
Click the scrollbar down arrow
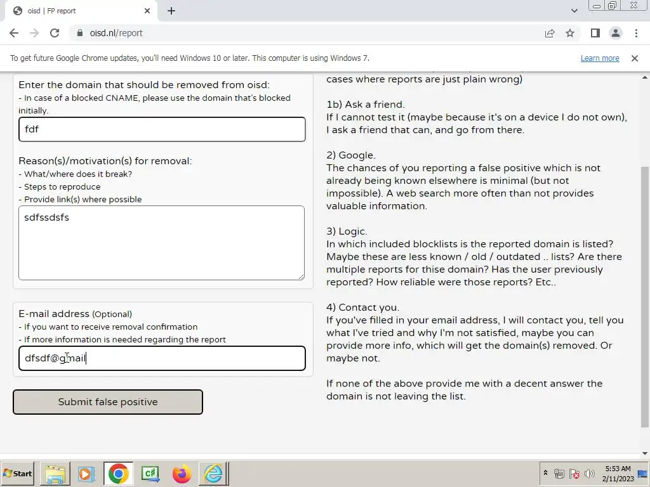click(x=645, y=453)
